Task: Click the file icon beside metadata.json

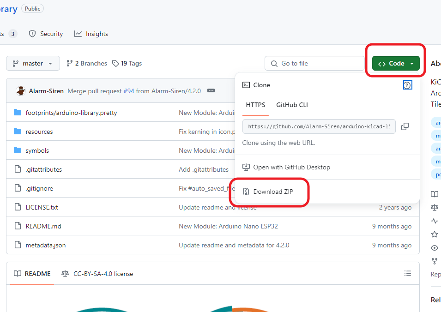Action: tap(18, 245)
